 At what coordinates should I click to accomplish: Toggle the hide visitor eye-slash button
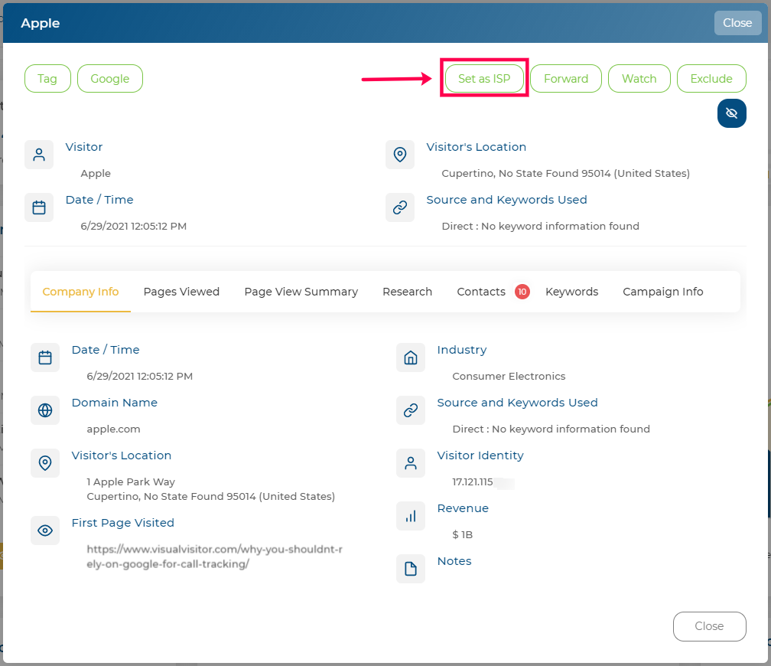tap(732, 113)
